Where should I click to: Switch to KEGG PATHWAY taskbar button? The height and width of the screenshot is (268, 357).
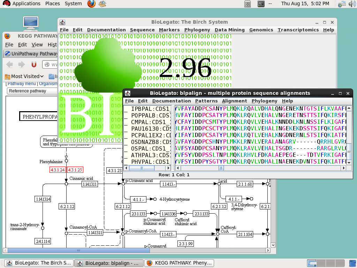179,263
